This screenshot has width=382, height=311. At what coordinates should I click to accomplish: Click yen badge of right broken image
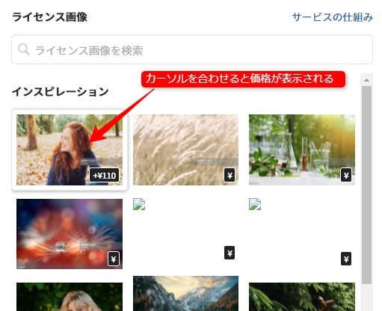[346, 259]
